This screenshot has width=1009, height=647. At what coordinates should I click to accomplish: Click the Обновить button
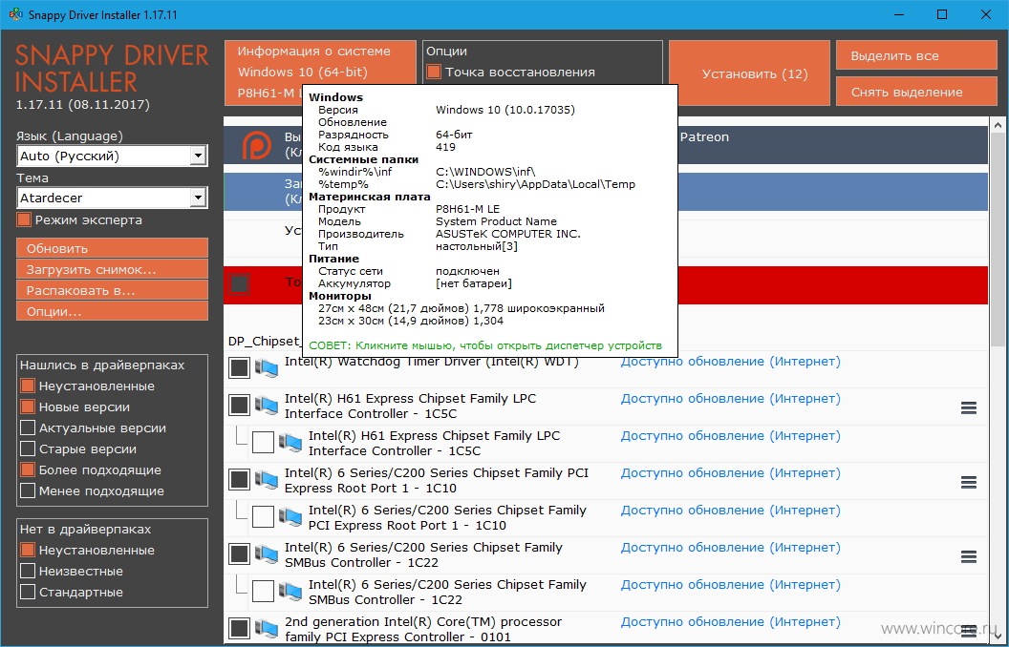tap(112, 249)
